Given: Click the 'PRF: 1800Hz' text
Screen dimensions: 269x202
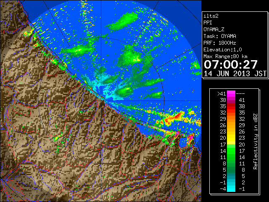Looking at the screenshot, I should 220,43.
